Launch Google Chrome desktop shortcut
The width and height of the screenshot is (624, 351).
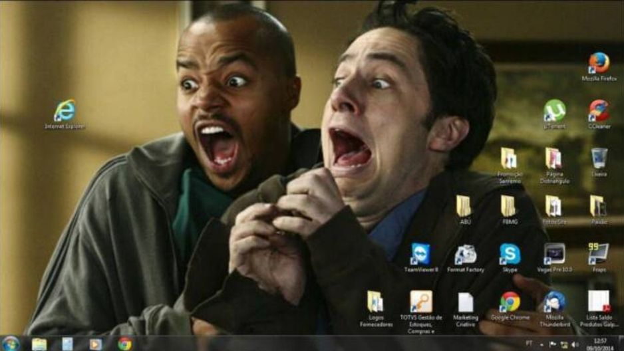pyautogui.click(x=510, y=302)
